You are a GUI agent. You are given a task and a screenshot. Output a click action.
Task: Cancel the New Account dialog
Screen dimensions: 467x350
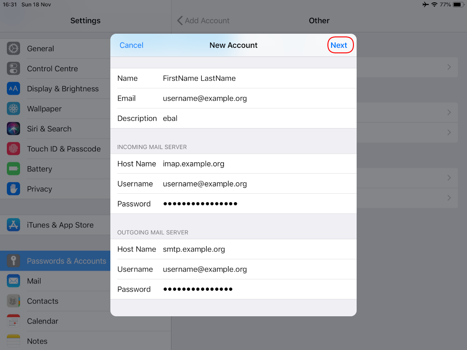(131, 45)
